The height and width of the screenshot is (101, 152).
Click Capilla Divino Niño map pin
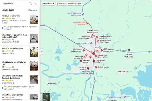point(96,67)
